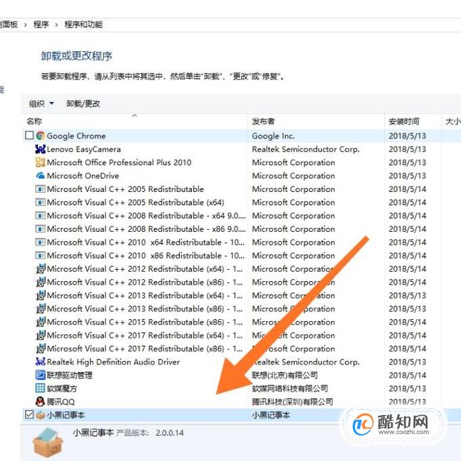Untick the 小黑记事本 row checkbox

point(29,414)
